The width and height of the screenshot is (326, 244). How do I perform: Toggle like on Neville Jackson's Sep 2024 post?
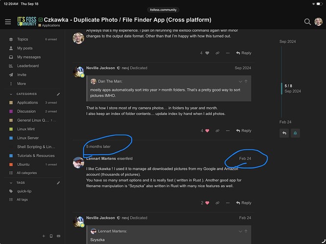207,131
